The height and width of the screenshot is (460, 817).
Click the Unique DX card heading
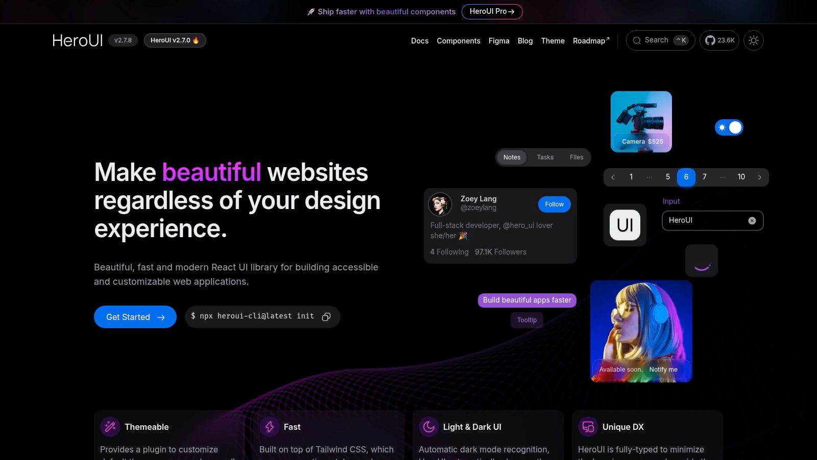pyautogui.click(x=623, y=427)
